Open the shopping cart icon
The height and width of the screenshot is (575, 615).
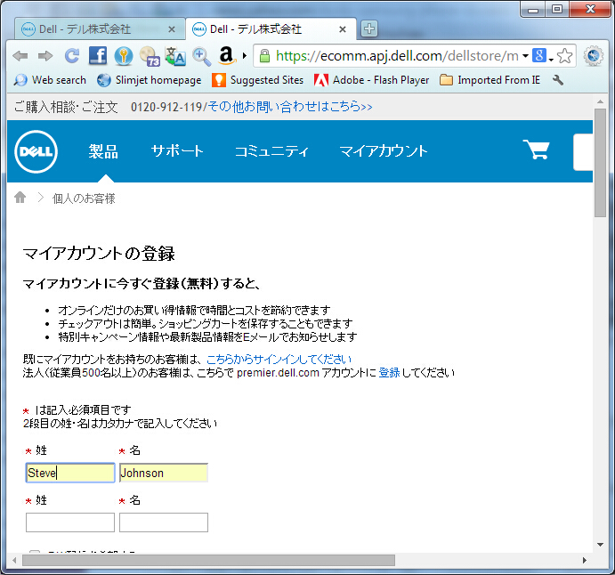[x=536, y=150]
